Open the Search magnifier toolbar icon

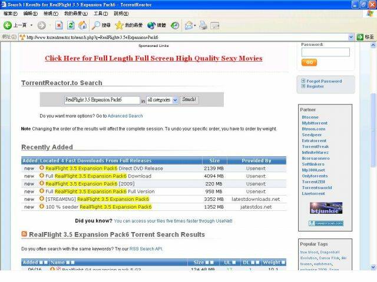click(96, 25)
